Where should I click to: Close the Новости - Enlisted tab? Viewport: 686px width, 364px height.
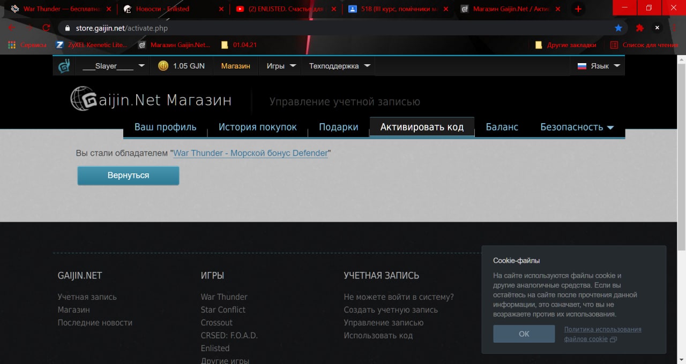coord(221,9)
